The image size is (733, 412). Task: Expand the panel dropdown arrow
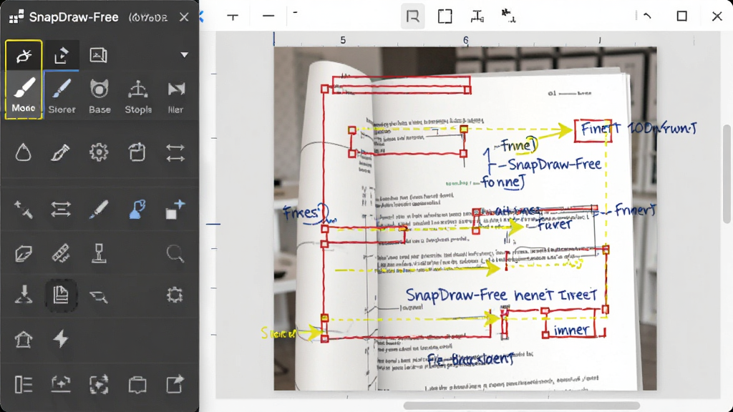pyautogui.click(x=185, y=54)
